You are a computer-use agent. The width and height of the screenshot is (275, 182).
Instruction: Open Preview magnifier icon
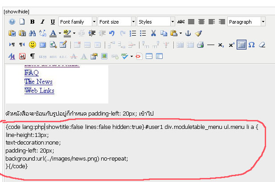(53, 45)
